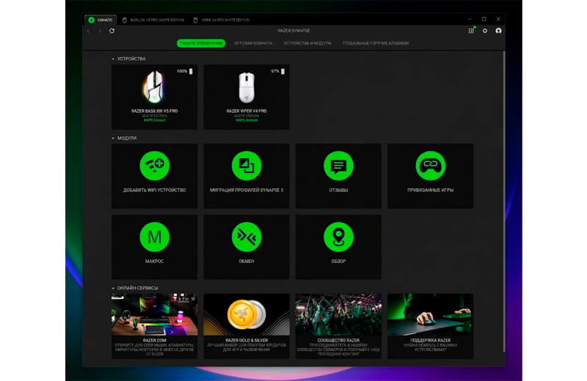Click the refresh icon in navigation bar
This screenshot has width=587, height=381.
pos(112,31)
